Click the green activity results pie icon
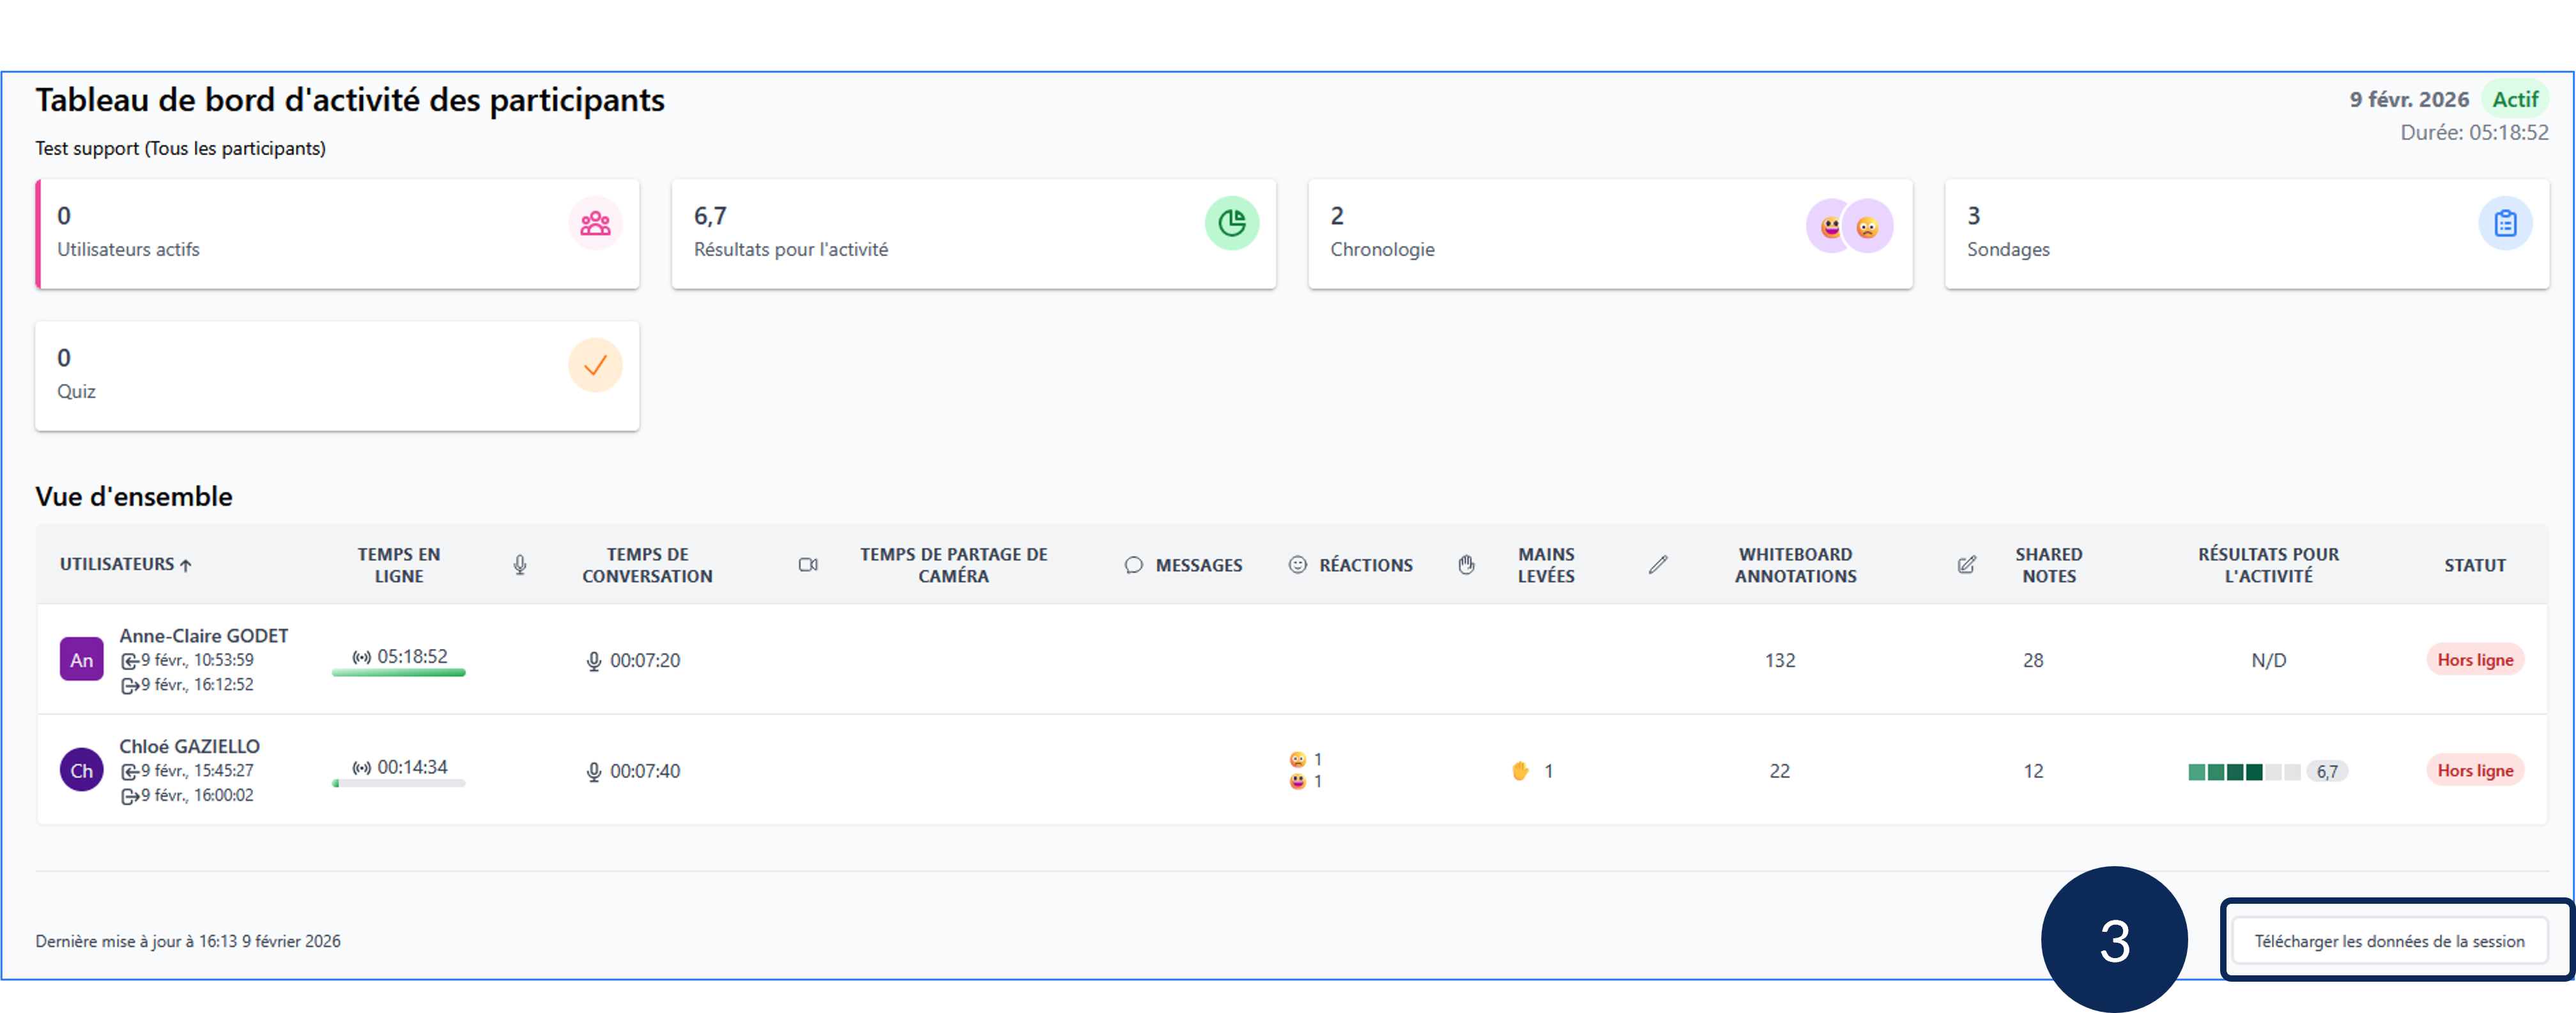This screenshot has height=1013, width=2576. click(1231, 223)
